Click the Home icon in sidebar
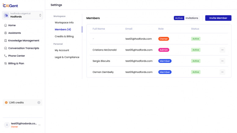Image resolution: width=237 pixels, height=133 pixels. pyautogui.click(x=5, y=25)
